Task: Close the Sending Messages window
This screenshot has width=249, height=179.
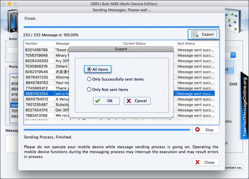Action: 206,162
